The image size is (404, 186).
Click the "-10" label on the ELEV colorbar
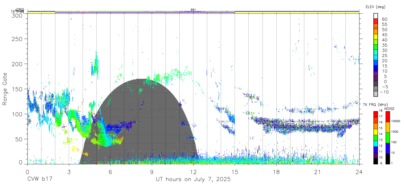tap(384, 92)
